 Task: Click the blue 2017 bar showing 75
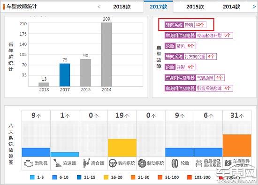[65, 75]
